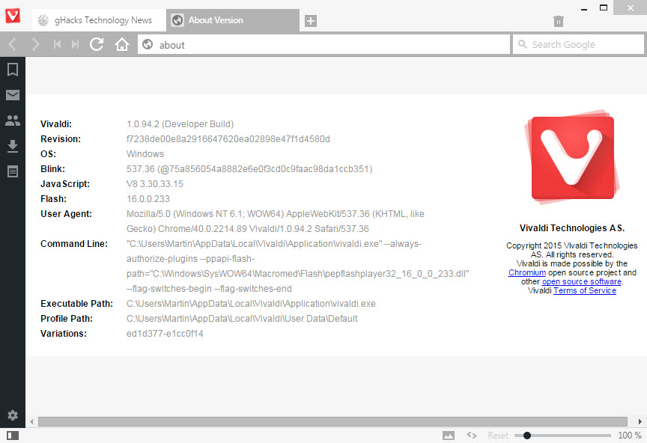This screenshot has width=647, height=443.
Task: Open the Mail panel
Action: click(13, 95)
